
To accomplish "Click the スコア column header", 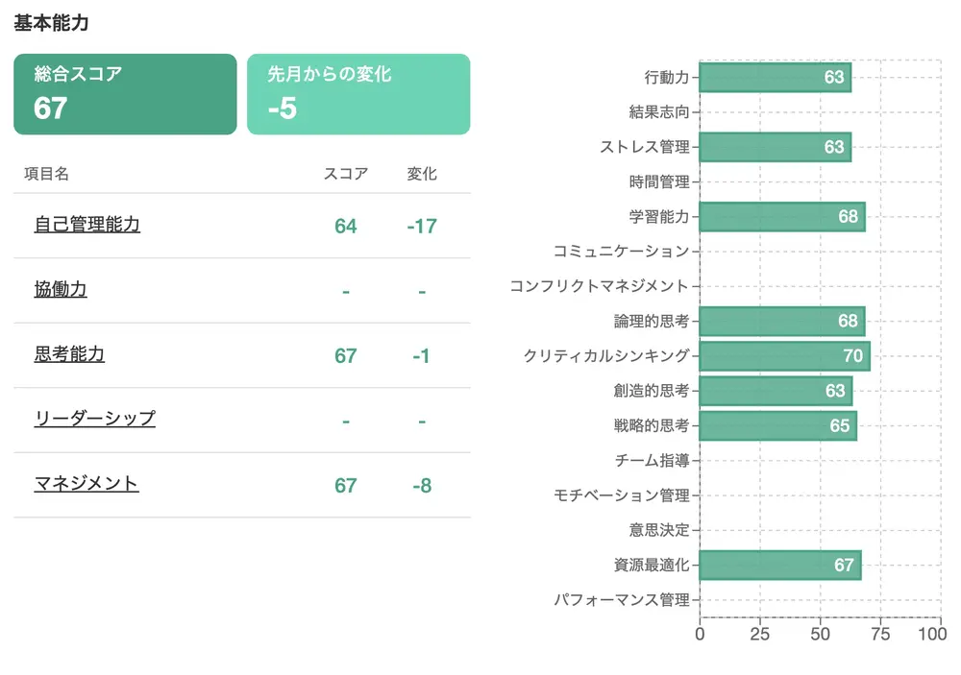I will coord(346,174).
